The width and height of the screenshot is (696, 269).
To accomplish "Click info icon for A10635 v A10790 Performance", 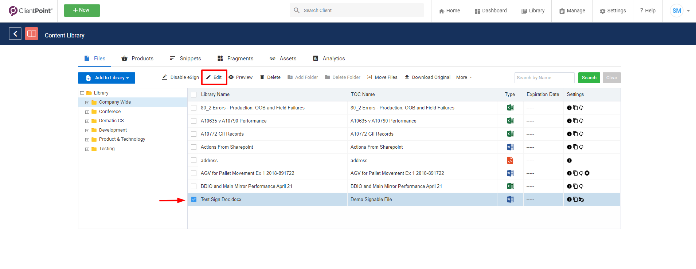I will [x=569, y=121].
